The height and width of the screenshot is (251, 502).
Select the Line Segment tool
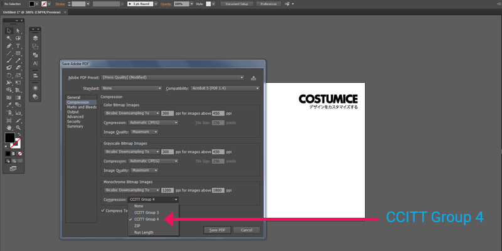9,53
